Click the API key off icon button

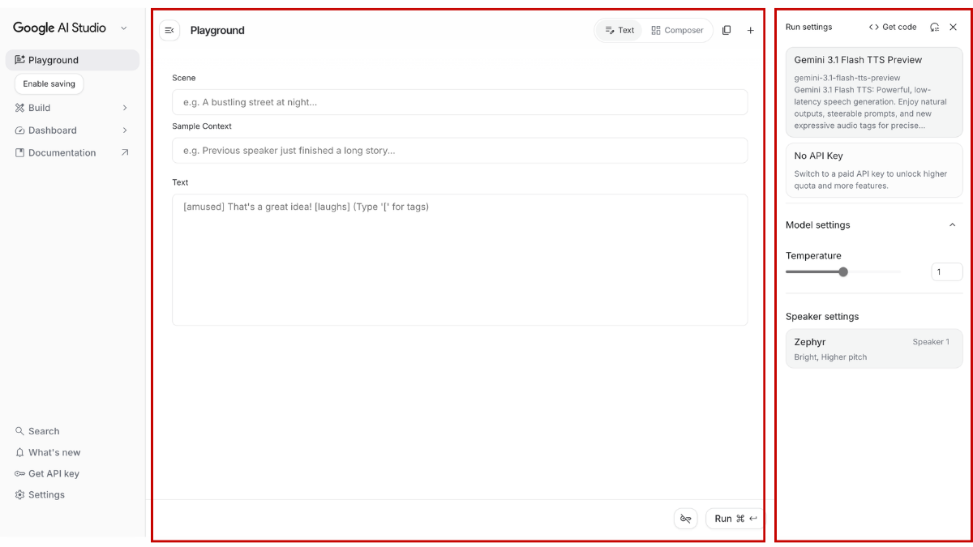(685, 519)
